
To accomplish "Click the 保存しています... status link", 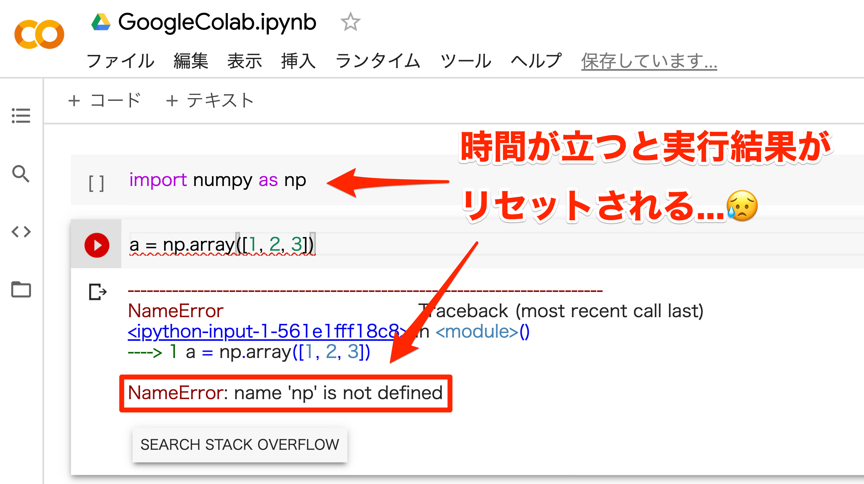I will (x=649, y=61).
